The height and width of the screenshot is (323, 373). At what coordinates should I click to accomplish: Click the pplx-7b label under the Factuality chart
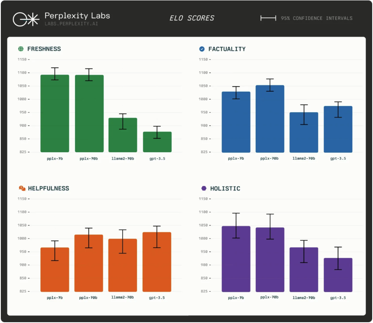[x=236, y=158]
